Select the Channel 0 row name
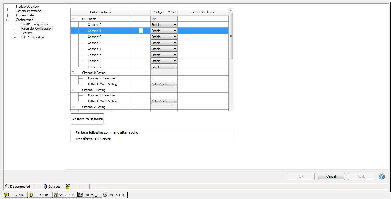The image size is (391, 199). pos(94,25)
